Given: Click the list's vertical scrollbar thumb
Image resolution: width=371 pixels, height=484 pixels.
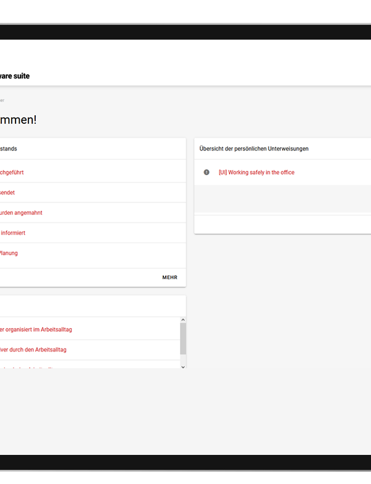Looking at the screenshot, I should [182, 339].
